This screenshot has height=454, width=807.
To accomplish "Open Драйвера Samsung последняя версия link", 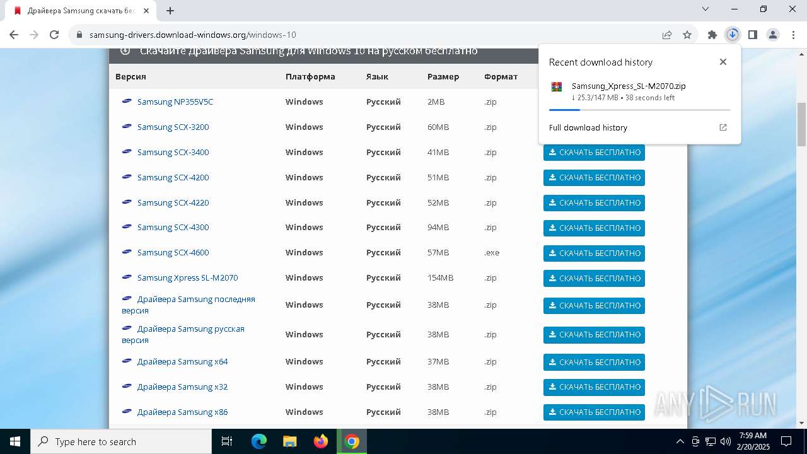I will point(189,305).
